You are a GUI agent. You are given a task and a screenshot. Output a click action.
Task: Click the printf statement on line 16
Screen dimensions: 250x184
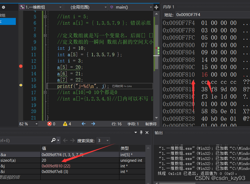coord(83,86)
